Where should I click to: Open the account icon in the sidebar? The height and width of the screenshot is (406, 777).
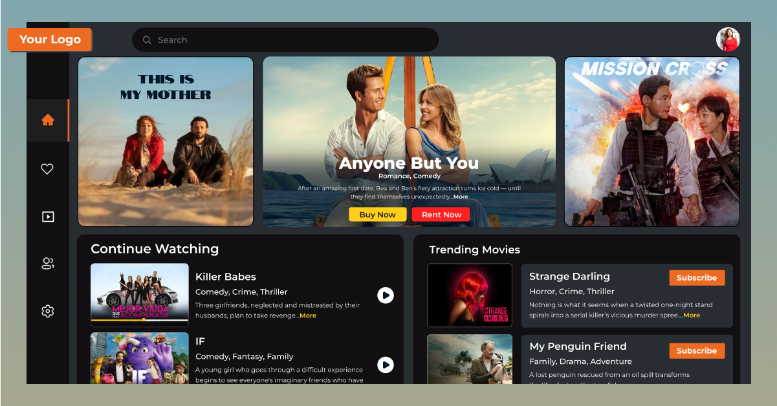click(47, 263)
